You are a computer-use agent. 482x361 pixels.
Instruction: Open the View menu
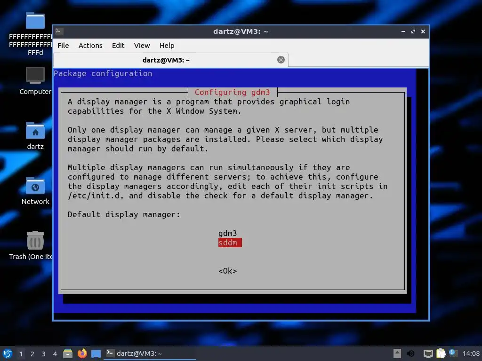pos(142,46)
